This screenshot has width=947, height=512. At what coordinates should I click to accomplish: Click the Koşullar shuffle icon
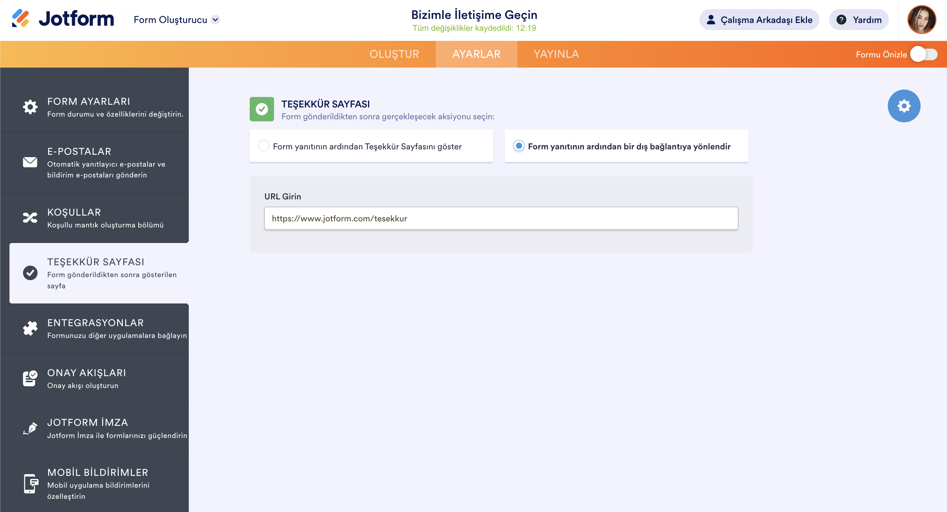click(30, 218)
